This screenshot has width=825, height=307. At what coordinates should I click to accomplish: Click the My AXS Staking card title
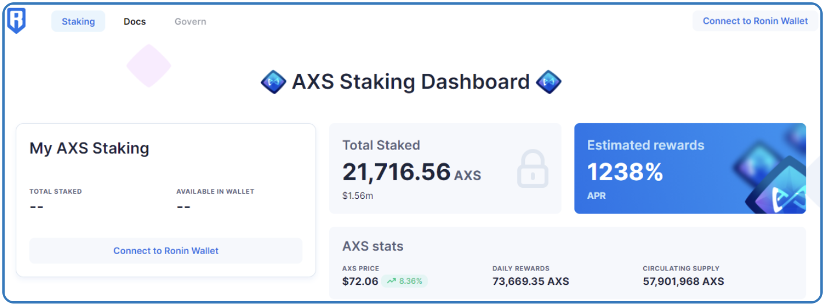[x=89, y=148]
